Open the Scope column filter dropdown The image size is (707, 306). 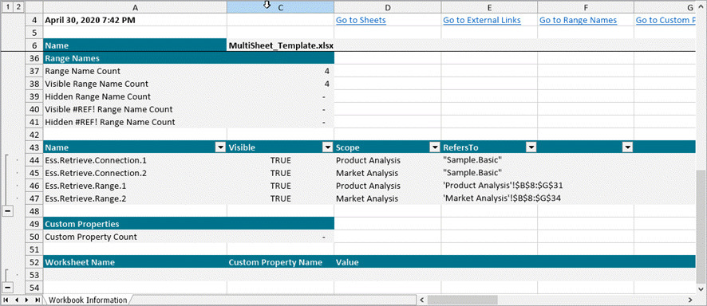[435, 147]
